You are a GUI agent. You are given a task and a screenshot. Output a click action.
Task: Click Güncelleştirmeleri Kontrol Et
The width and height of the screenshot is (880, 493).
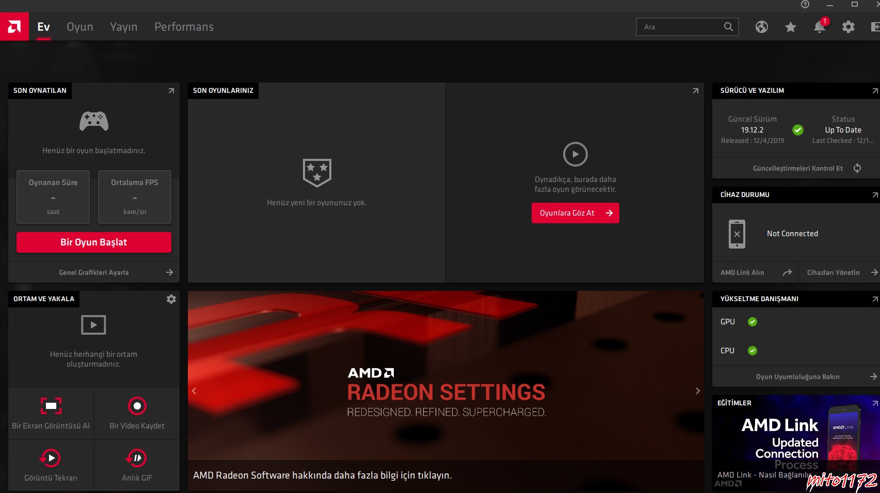[x=798, y=168]
